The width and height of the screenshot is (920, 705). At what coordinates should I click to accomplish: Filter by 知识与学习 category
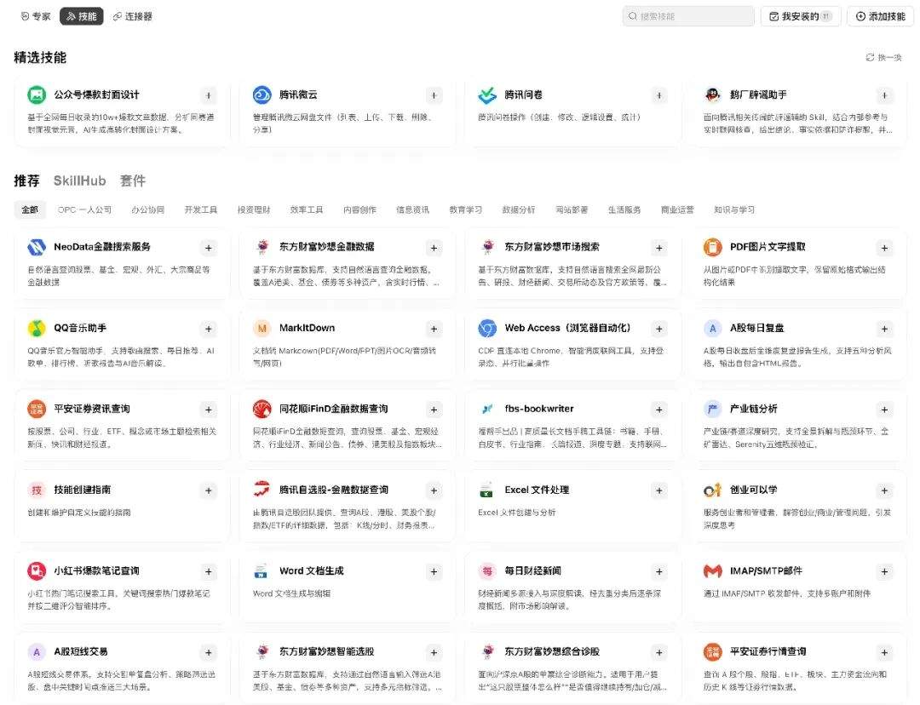(734, 209)
